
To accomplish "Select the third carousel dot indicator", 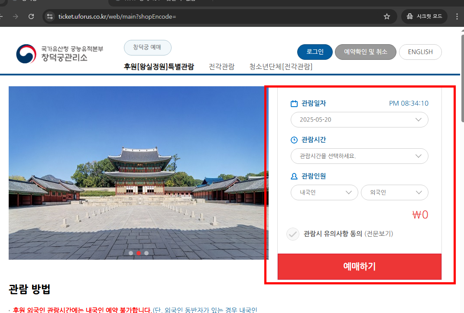I will pyautogui.click(x=146, y=253).
